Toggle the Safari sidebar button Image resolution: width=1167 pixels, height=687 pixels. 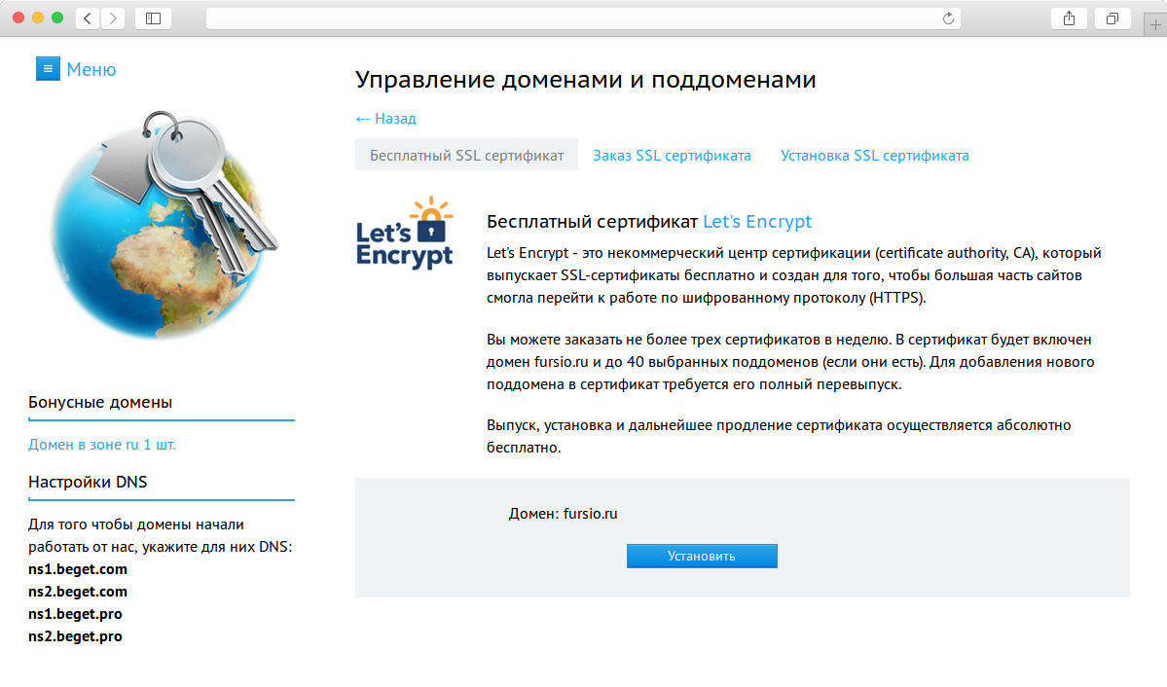154,18
